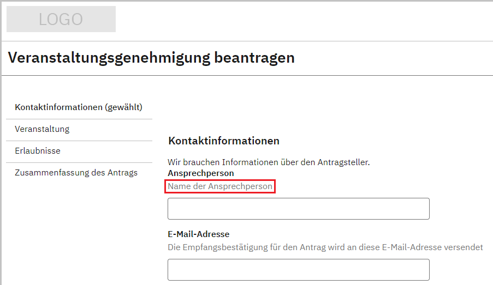Focus the Ansprechperson name input field
The image size is (493, 285).
click(298, 209)
